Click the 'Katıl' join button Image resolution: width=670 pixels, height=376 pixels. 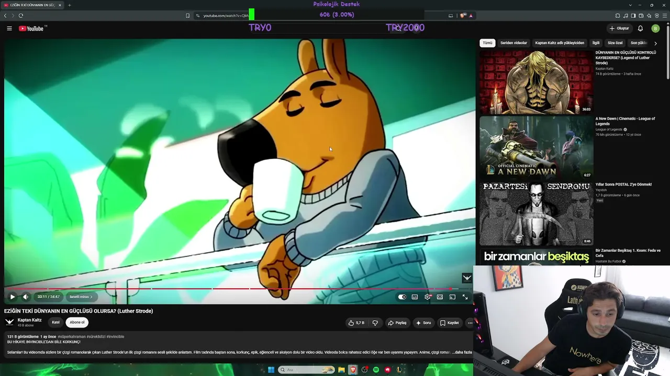click(x=55, y=322)
